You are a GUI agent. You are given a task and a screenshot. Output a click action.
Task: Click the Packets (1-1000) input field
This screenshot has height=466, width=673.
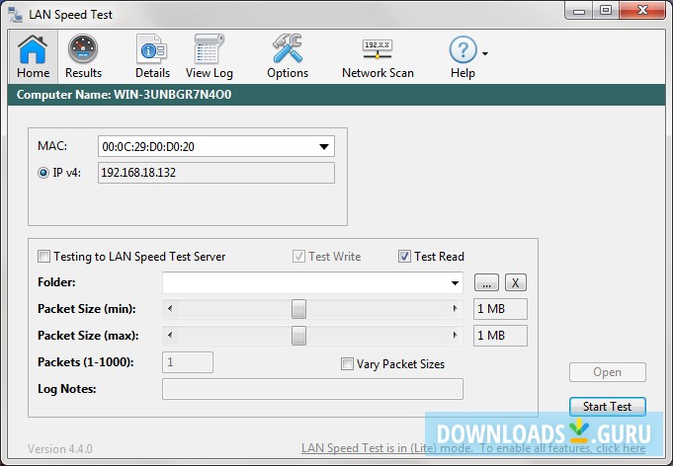tap(188, 362)
